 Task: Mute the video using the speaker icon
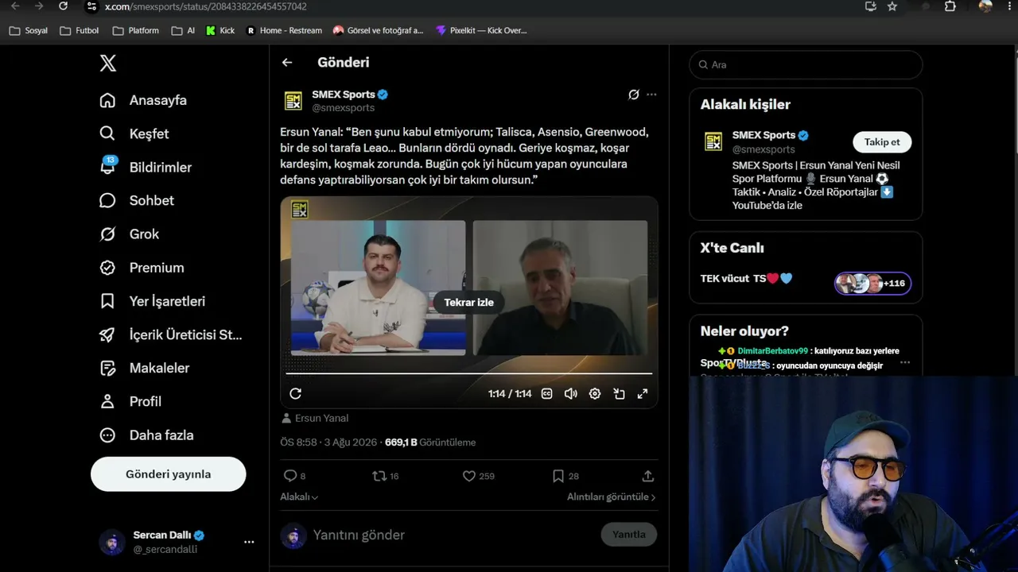[571, 394]
